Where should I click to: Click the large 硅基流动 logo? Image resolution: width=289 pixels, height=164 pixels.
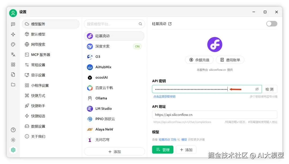(215, 45)
